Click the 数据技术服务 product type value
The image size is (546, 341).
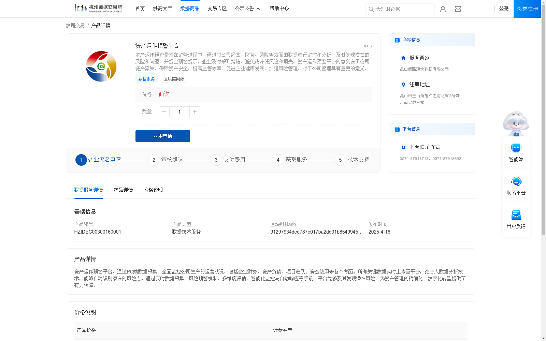pyautogui.click(x=186, y=232)
